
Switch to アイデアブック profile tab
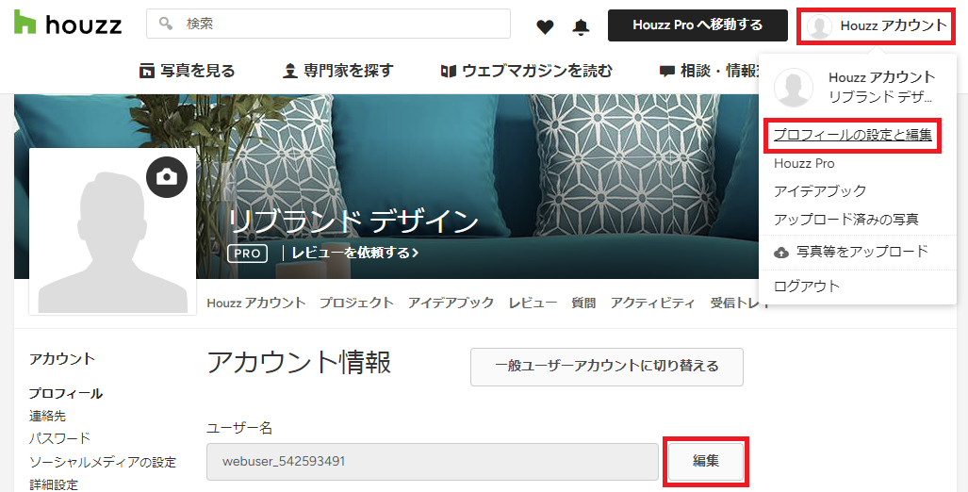point(451,303)
